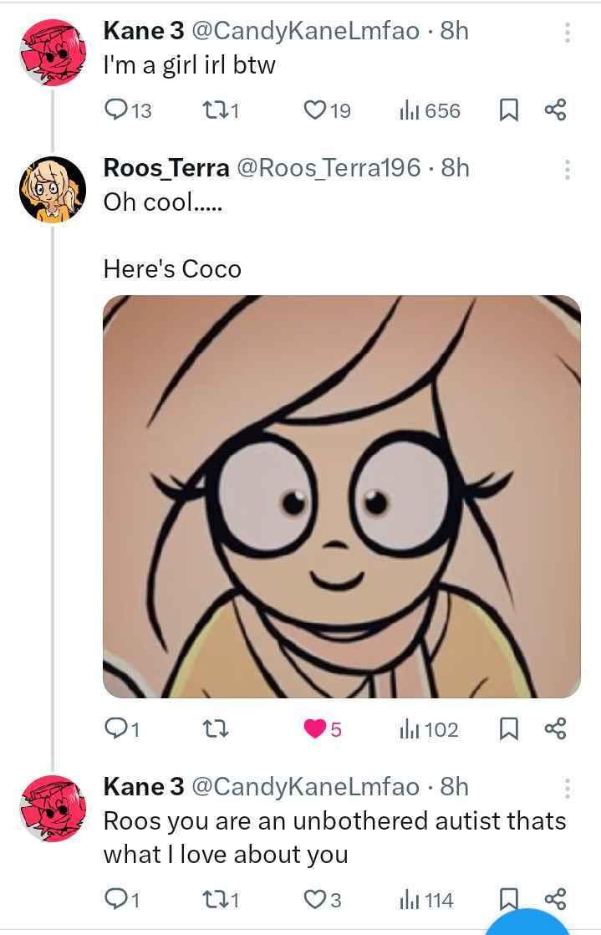Screen dimensions: 601x935
Task: Open Roos_Terra's profile picture
Action: 53,189
